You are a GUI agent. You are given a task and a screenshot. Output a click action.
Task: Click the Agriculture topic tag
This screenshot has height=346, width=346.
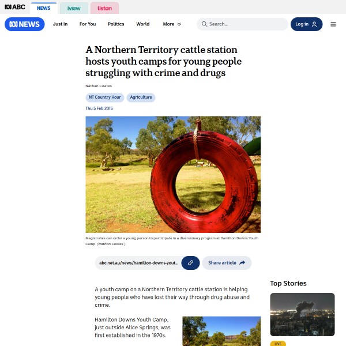[141, 97]
